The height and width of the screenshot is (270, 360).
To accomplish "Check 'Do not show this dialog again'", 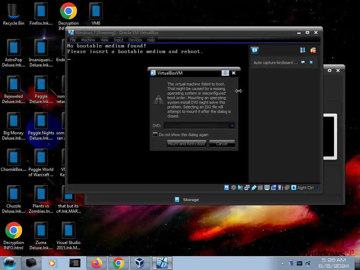I will coord(155,135).
